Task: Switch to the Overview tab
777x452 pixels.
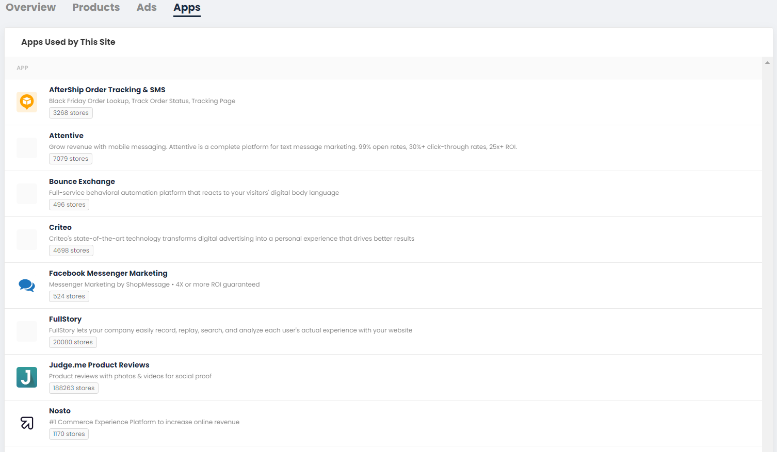Action: (30, 8)
